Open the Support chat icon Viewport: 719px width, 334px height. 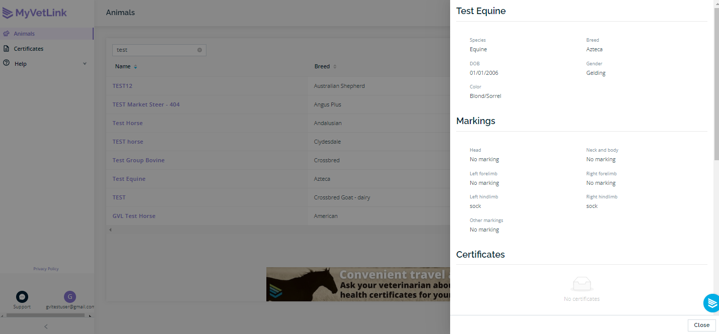(x=22, y=296)
